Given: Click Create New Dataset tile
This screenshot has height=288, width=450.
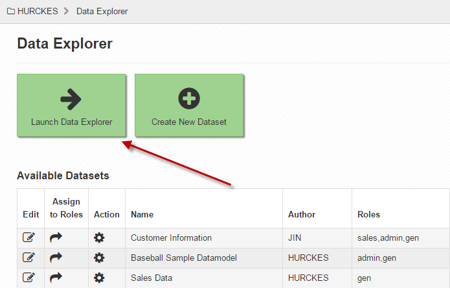Looking at the screenshot, I should click(x=189, y=105).
